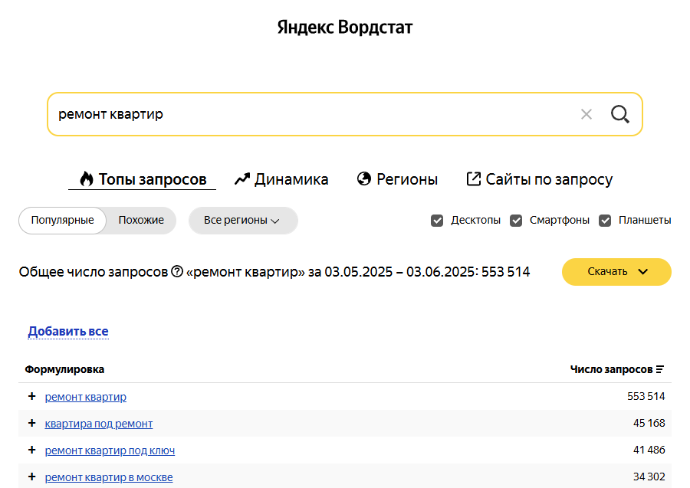The height and width of the screenshot is (488, 690).
Task: Click the value 45 168
Action: (x=649, y=423)
